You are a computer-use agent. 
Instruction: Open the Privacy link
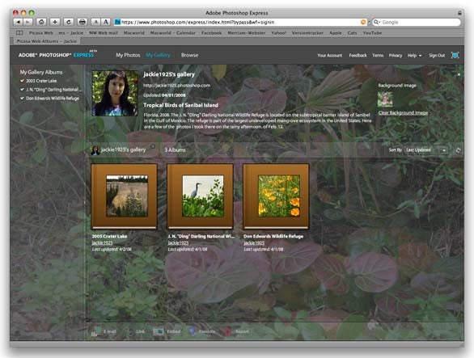[x=395, y=55]
